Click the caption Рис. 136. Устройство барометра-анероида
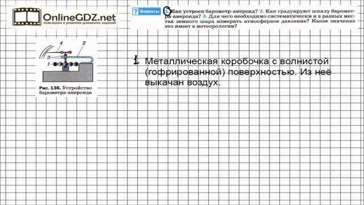This screenshot has width=364, height=205. [x=65, y=90]
